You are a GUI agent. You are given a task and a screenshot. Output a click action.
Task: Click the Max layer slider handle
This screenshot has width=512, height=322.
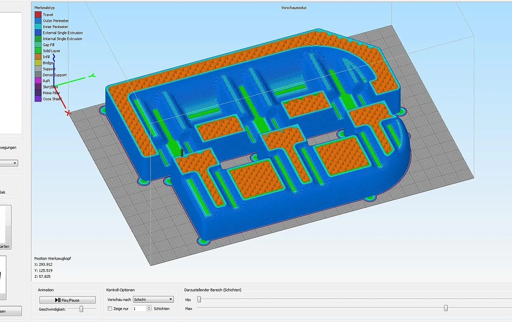pyautogui.click(x=446, y=308)
